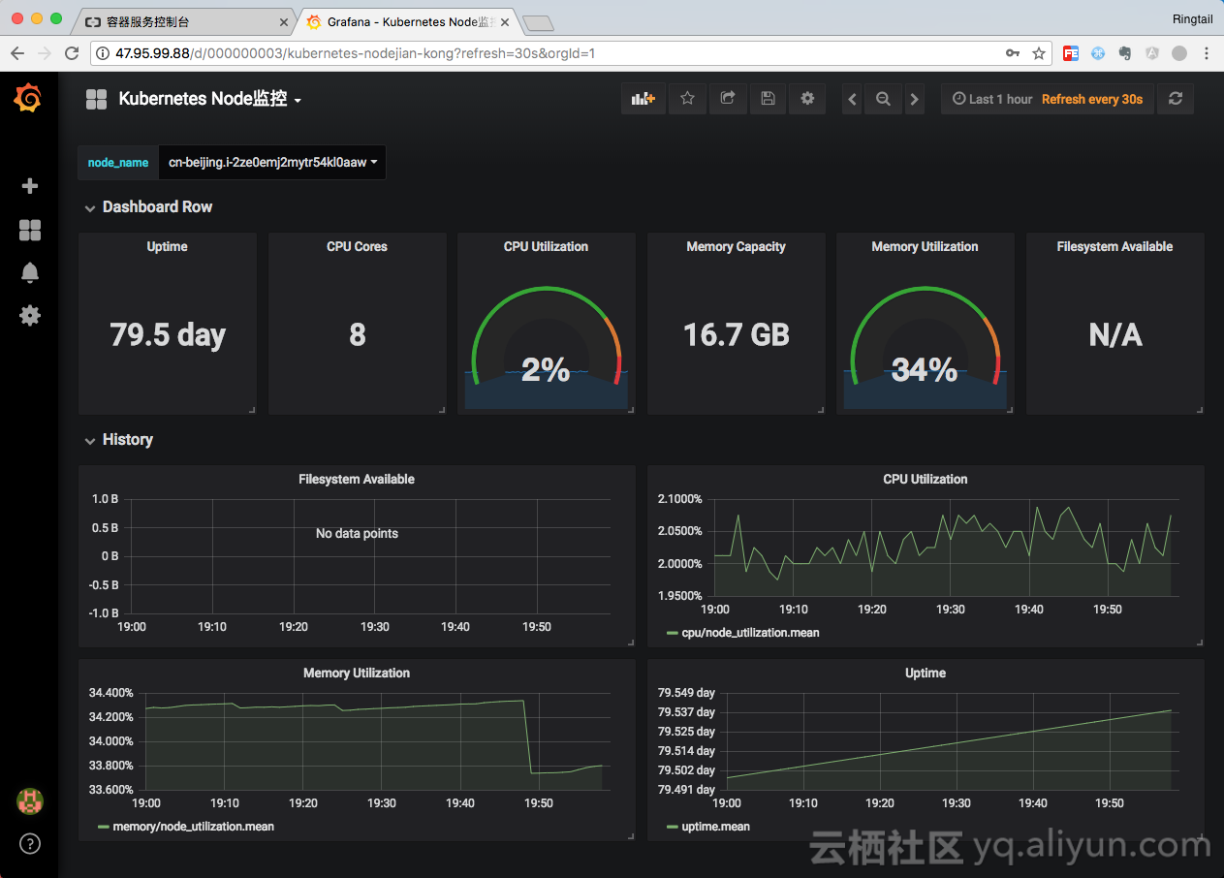
Task: Click the node_name variable label
Action: (x=118, y=163)
